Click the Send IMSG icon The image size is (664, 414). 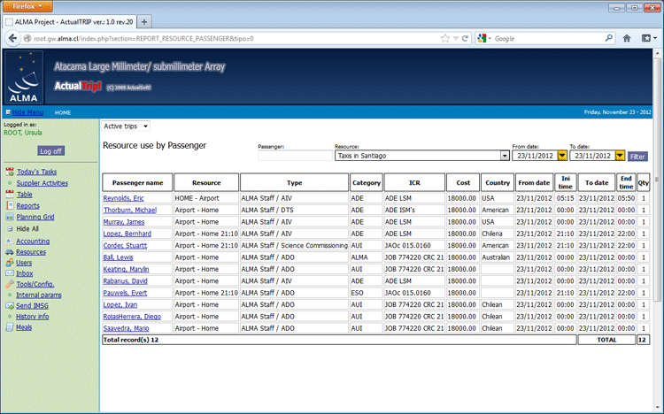coord(9,305)
